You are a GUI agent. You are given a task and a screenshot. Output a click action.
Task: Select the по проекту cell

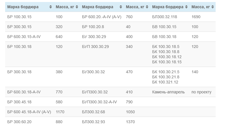tap(201, 92)
